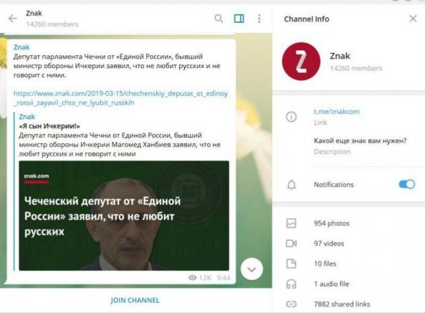
Task: Open the three-dot more options menu
Action: point(259,19)
